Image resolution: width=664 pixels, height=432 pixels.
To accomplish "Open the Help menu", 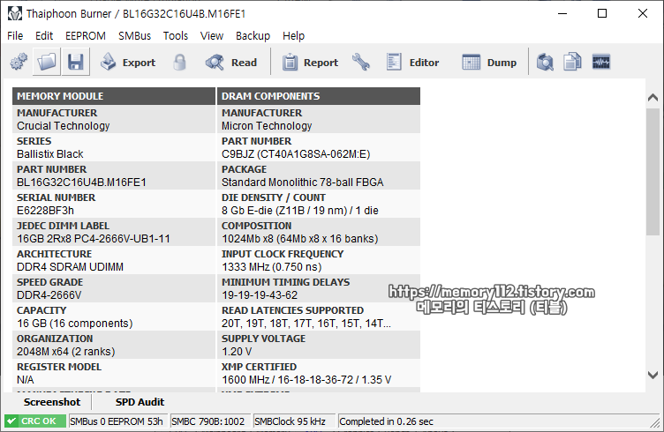I will tap(293, 36).
